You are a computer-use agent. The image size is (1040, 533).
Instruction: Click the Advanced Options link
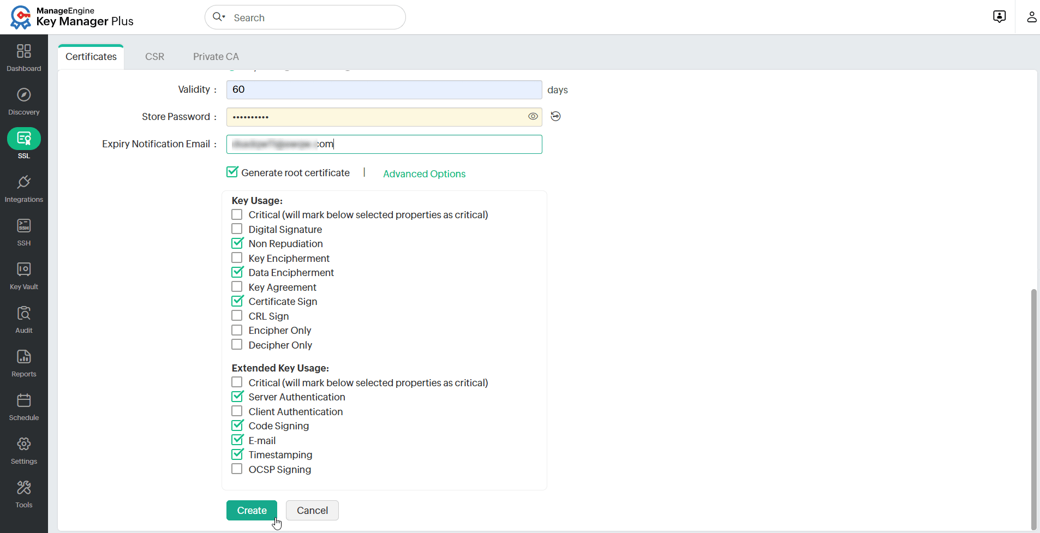424,173
